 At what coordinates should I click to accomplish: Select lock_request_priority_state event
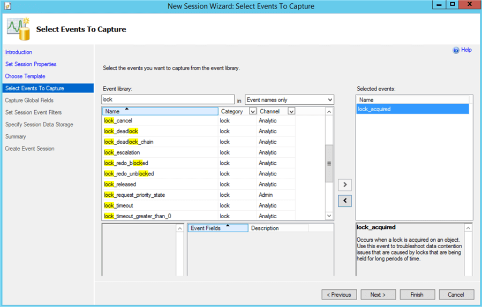[199, 195]
